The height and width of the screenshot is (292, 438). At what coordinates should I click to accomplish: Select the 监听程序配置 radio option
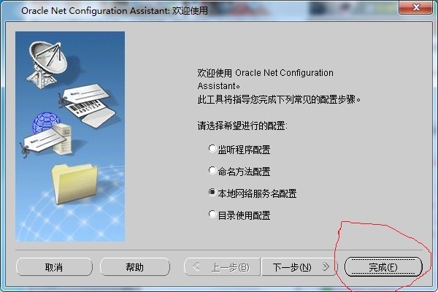pos(212,148)
